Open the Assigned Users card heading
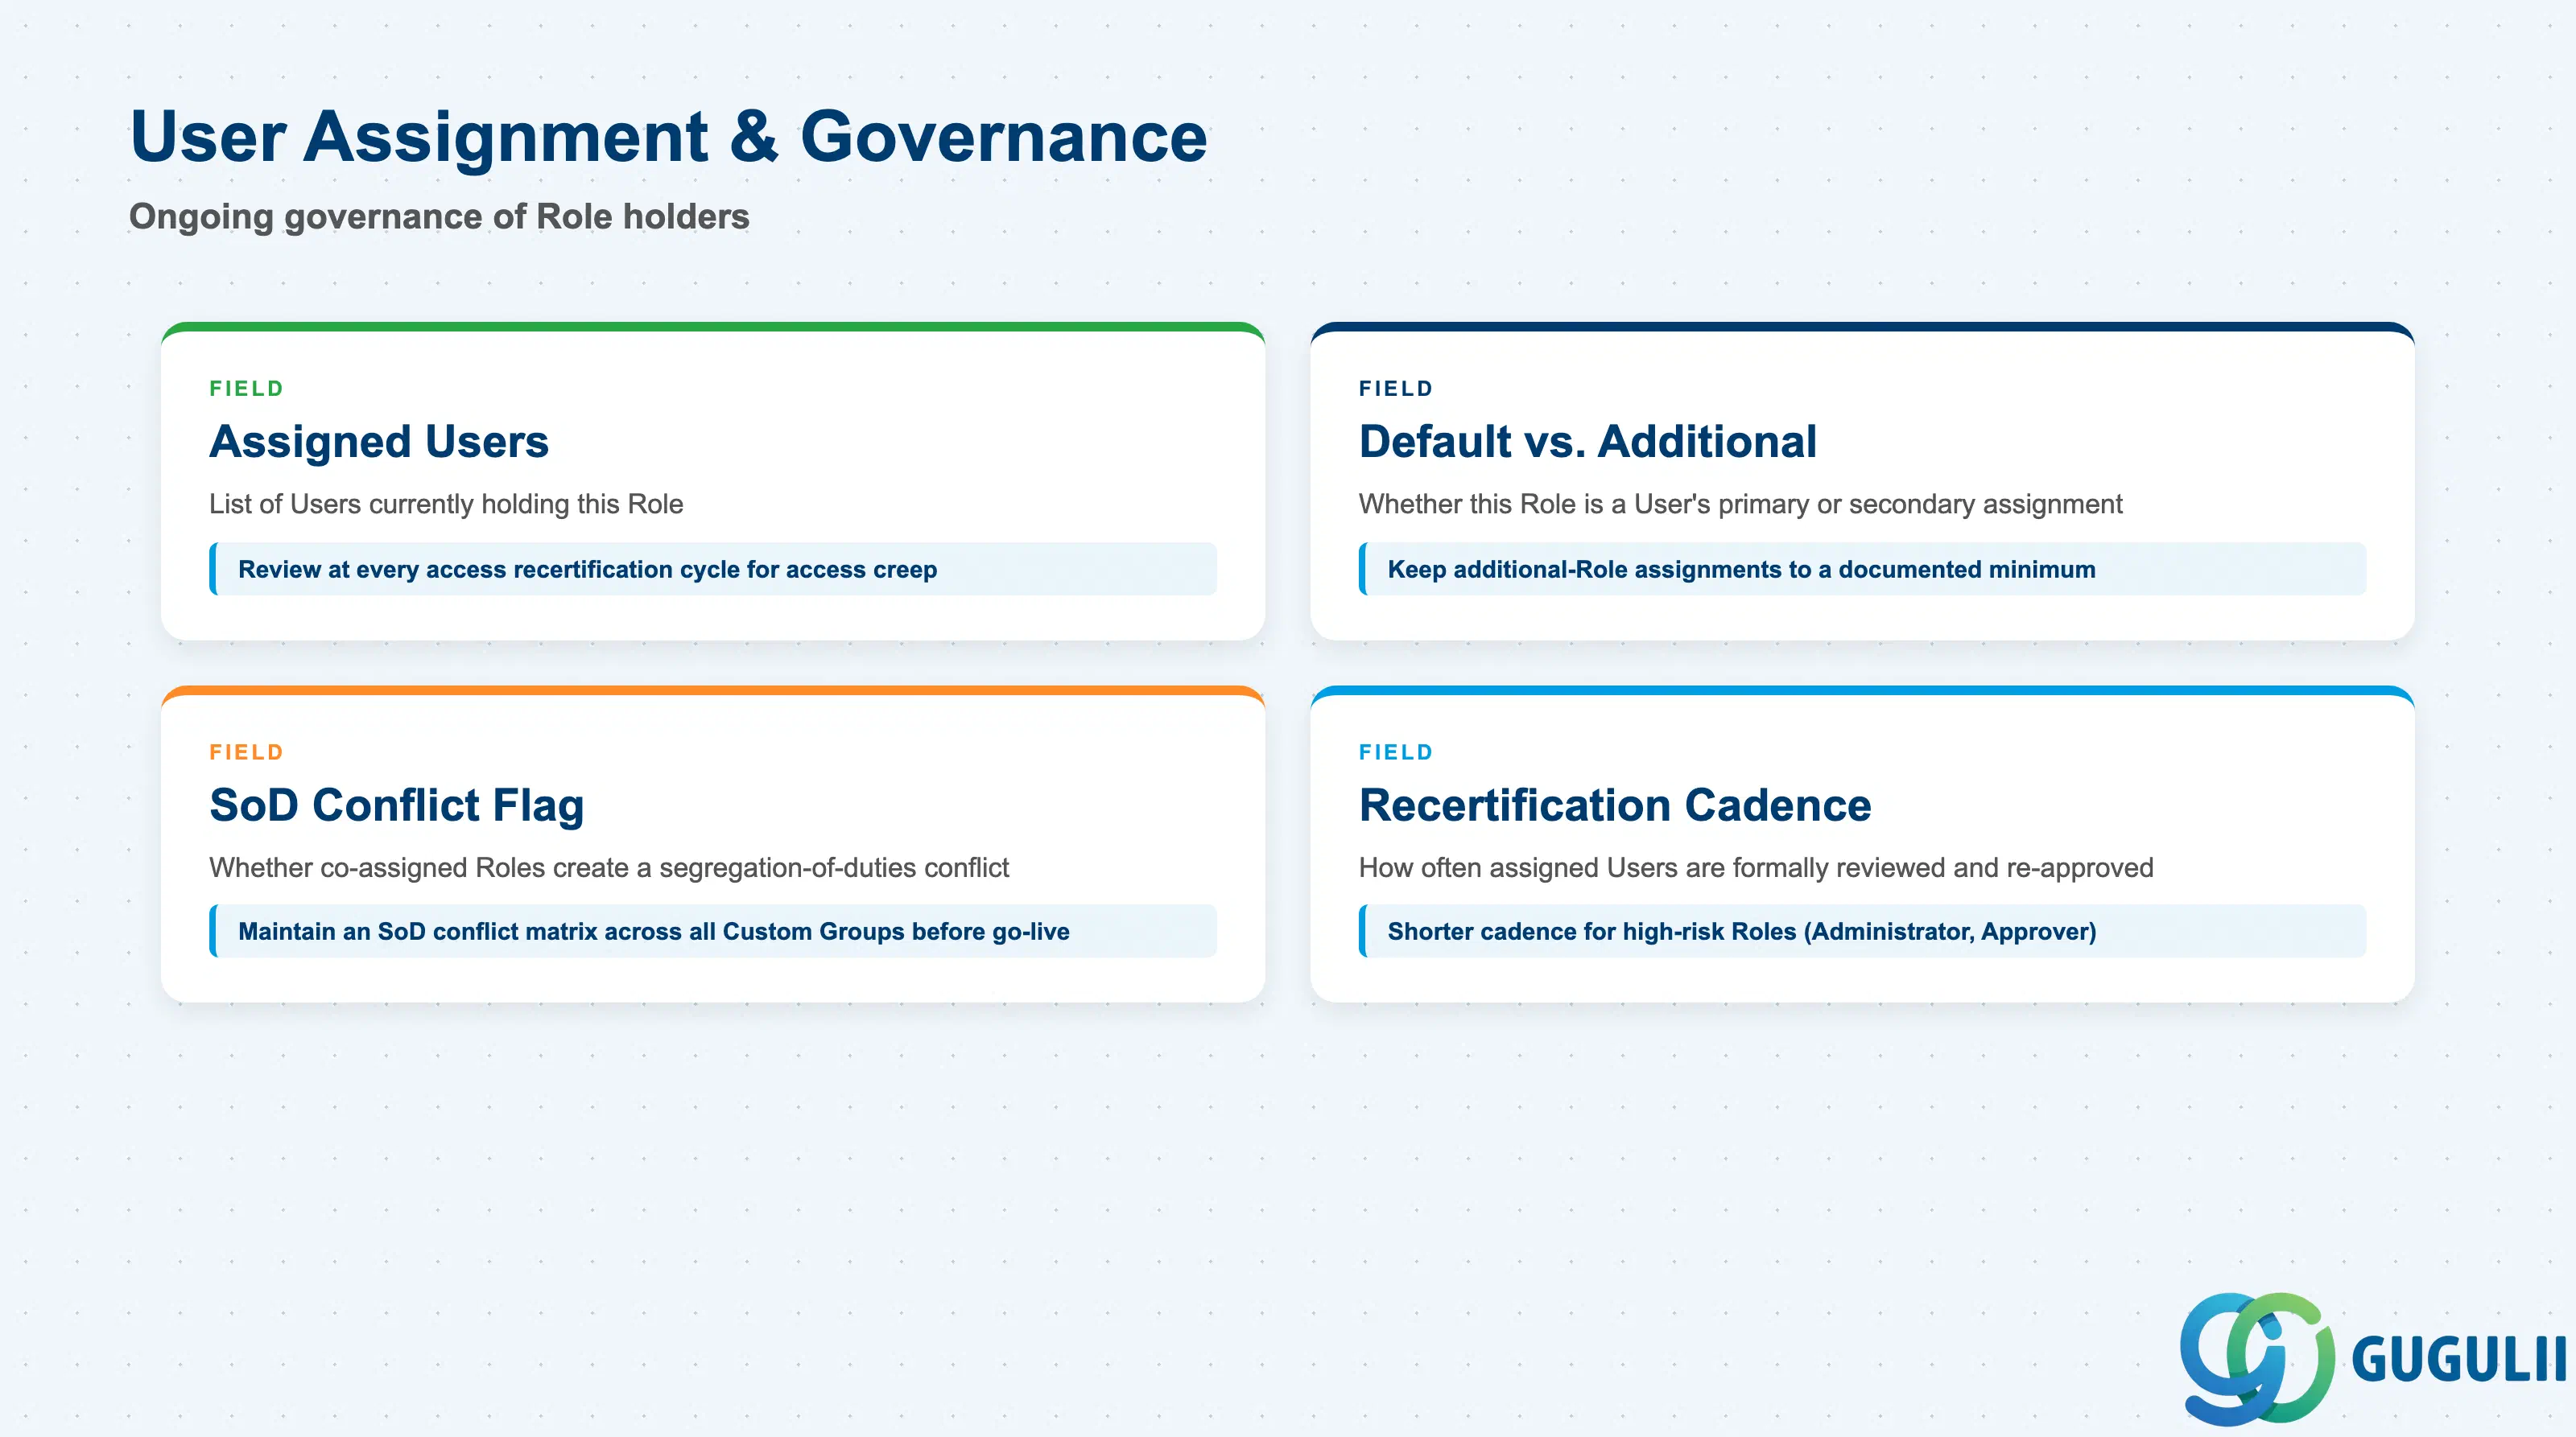Viewport: 2576px width, 1437px height. (379, 442)
